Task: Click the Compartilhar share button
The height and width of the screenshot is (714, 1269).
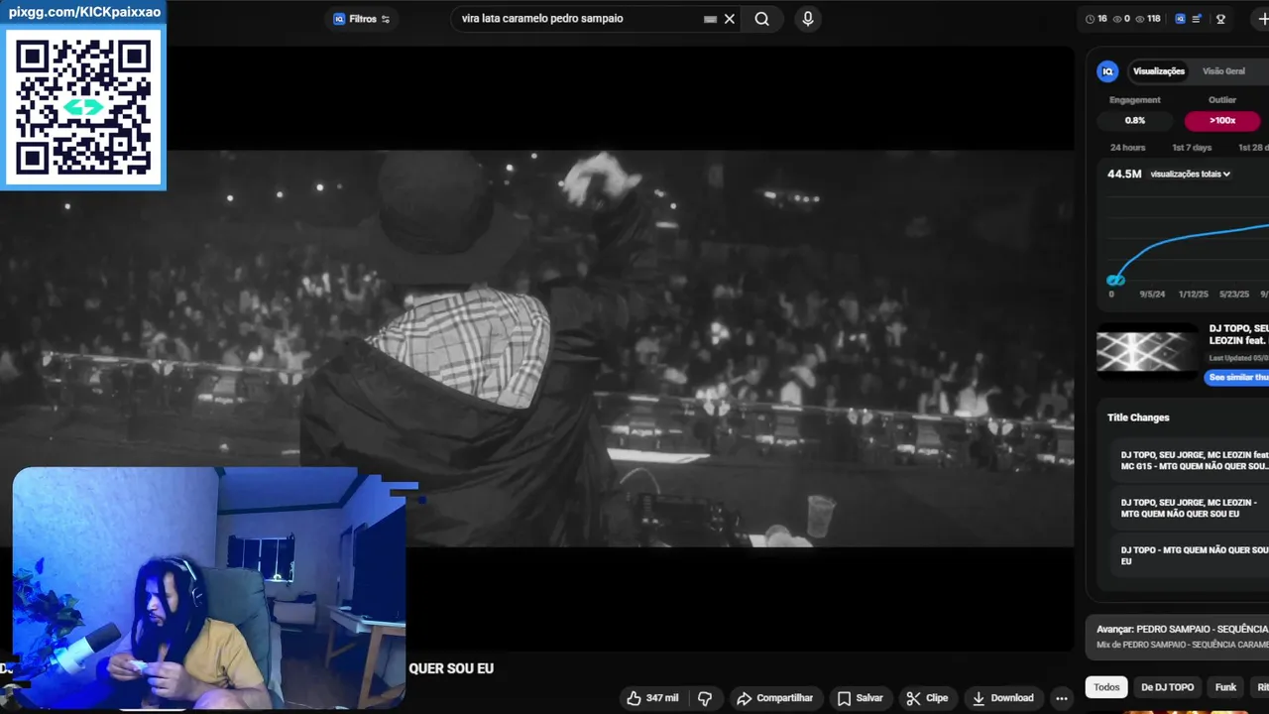Action: point(774,698)
